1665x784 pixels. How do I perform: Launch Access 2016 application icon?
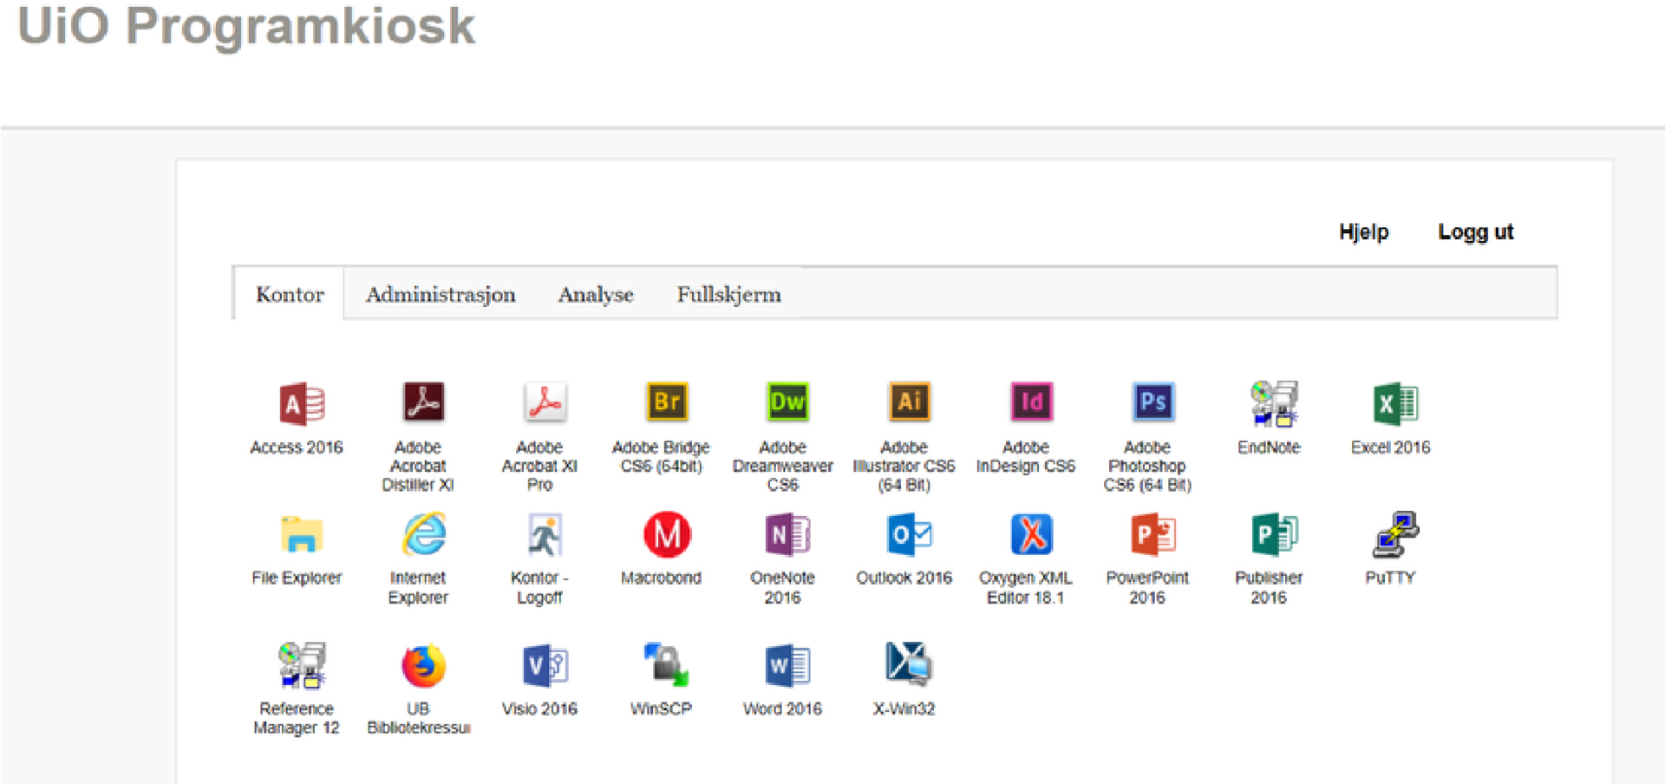click(302, 403)
